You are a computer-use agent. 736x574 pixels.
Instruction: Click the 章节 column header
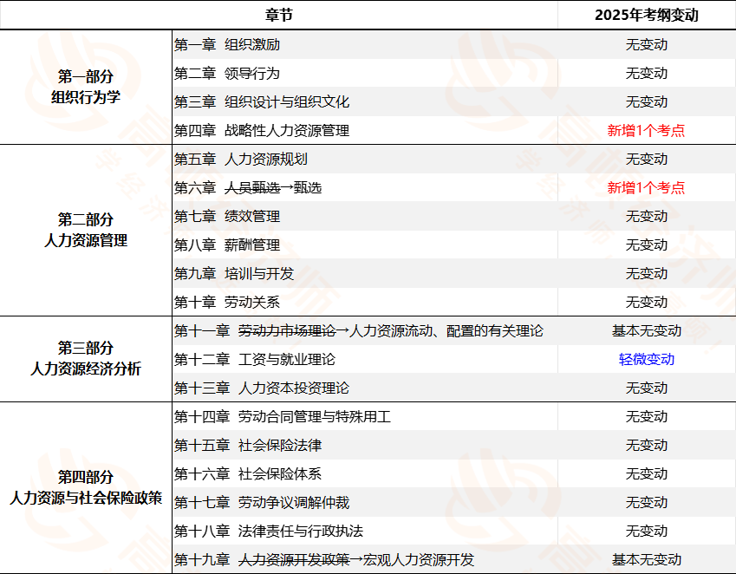click(x=279, y=15)
